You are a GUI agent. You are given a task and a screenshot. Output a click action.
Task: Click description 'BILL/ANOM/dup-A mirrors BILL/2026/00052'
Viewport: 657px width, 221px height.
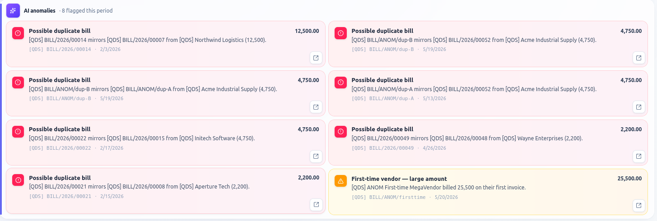474,89
